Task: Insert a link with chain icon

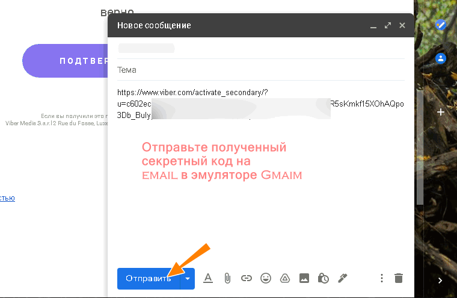Action: [247, 278]
